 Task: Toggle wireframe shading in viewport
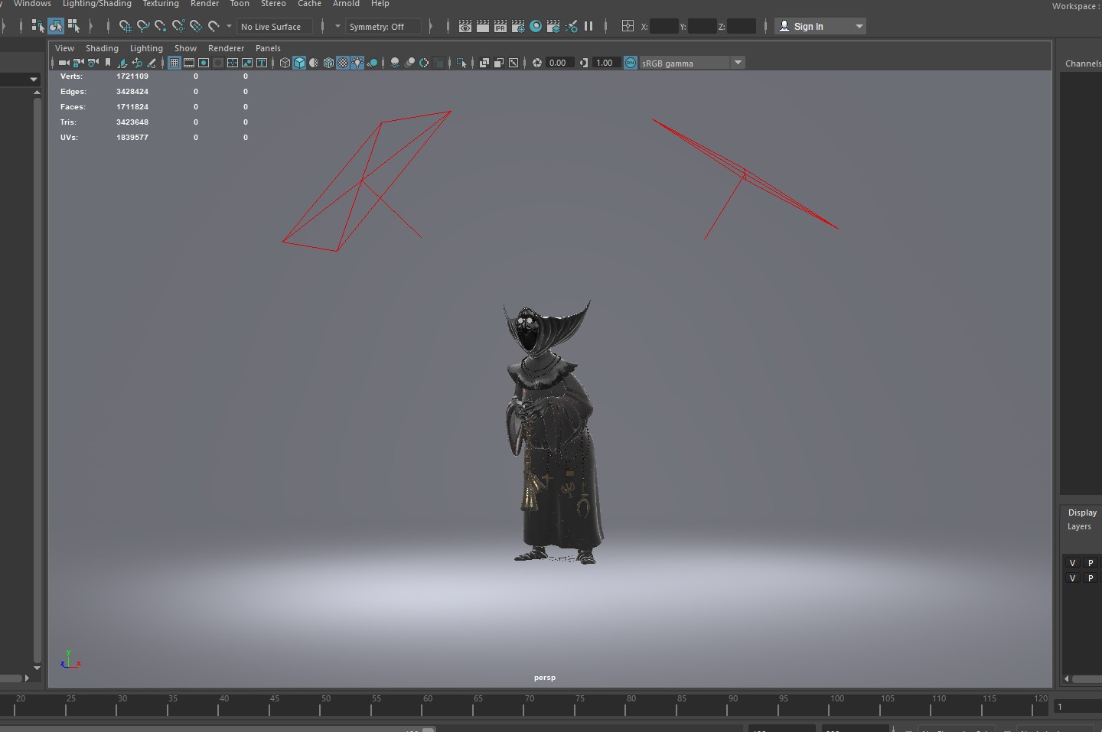(285, 63)
